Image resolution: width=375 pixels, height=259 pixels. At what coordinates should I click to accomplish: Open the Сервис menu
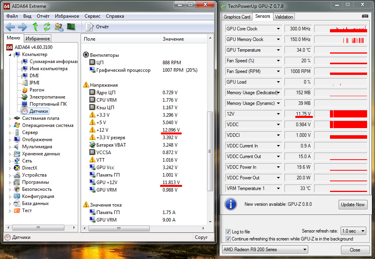pos(92,16)
